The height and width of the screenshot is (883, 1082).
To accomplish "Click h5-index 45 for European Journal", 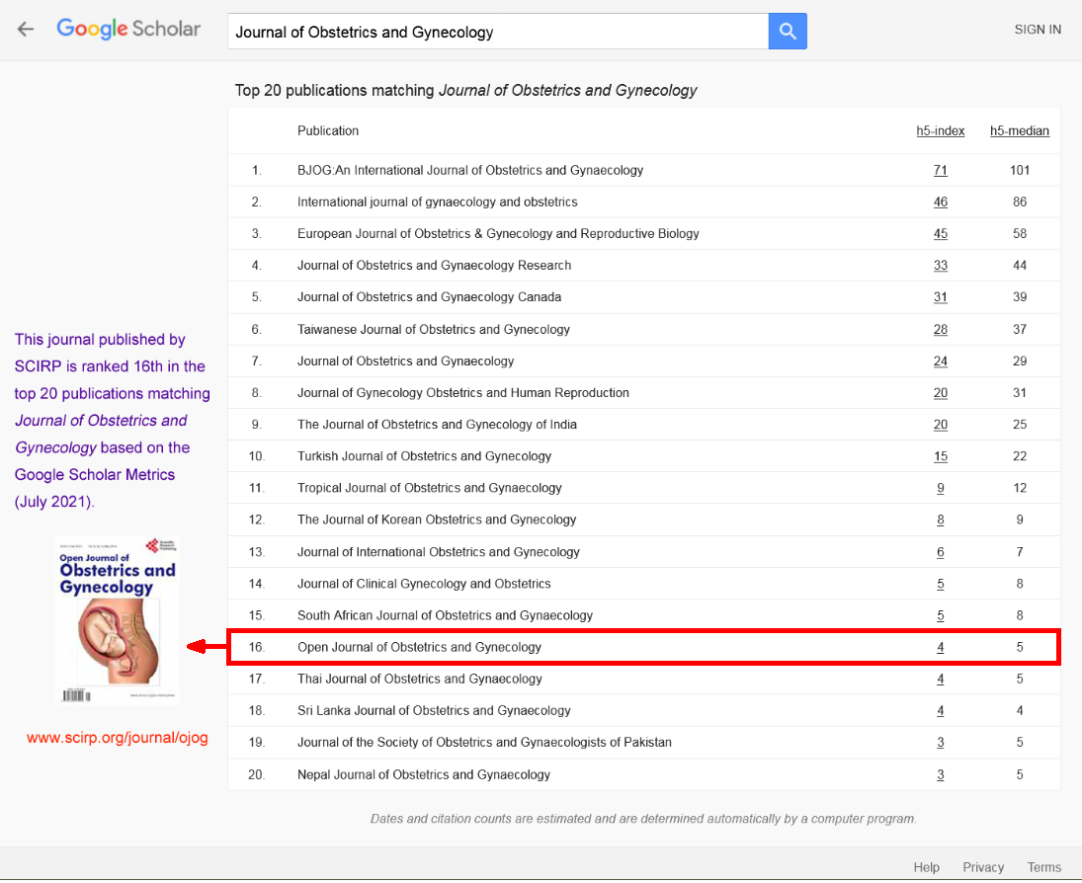I will point(940,234).
